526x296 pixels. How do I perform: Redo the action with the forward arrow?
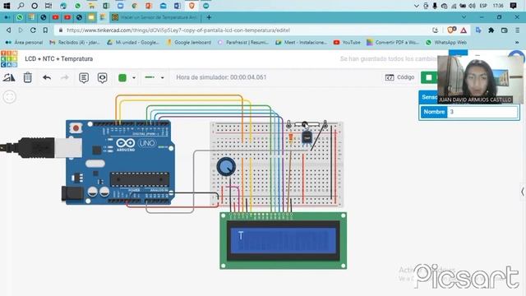[x=65, y=77]
